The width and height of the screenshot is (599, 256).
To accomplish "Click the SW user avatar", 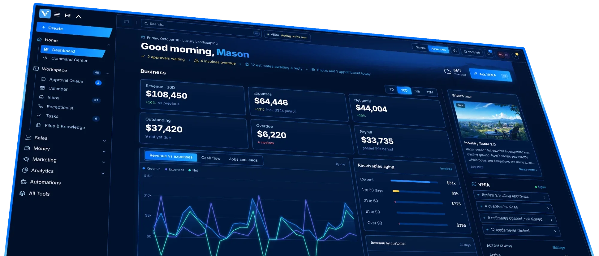I will pos(506,55).
